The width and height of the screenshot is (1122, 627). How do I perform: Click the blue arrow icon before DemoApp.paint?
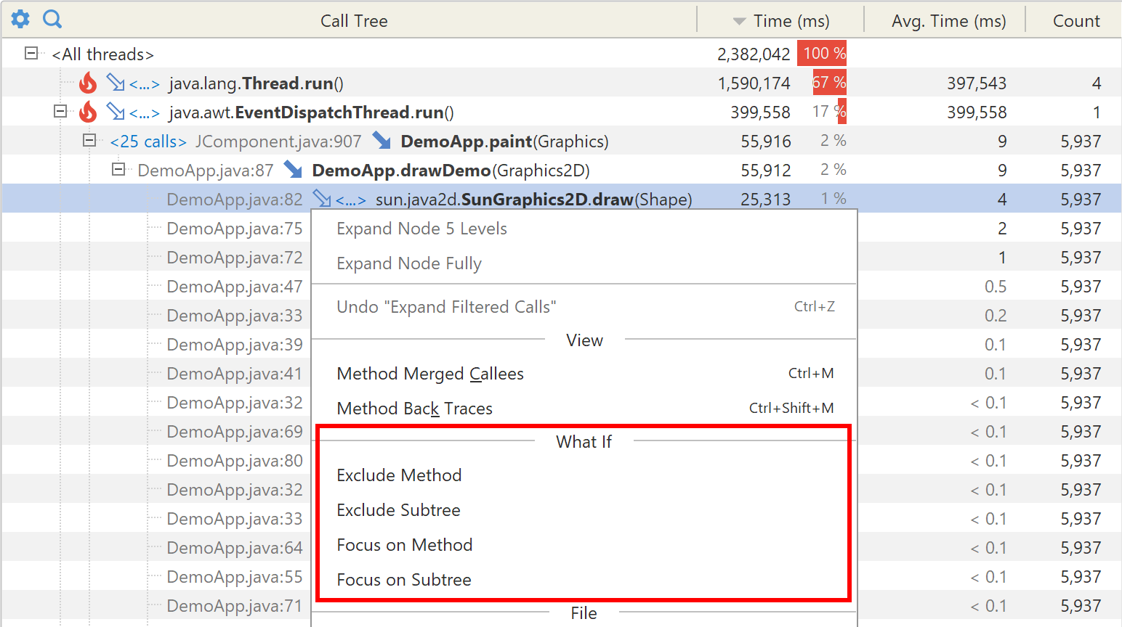pos(382,139)
